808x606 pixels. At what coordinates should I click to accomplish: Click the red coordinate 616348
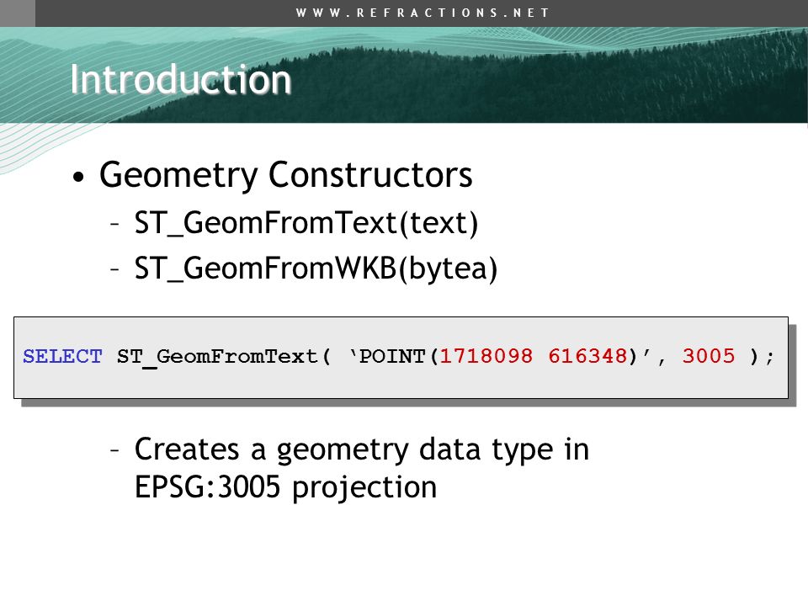pyautogui.click(x=587, y=356)
